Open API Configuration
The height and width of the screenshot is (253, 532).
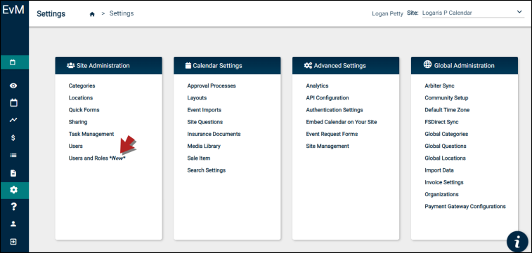click(327, 97)
